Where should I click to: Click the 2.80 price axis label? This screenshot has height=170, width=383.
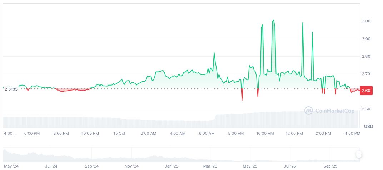(366, 56)
